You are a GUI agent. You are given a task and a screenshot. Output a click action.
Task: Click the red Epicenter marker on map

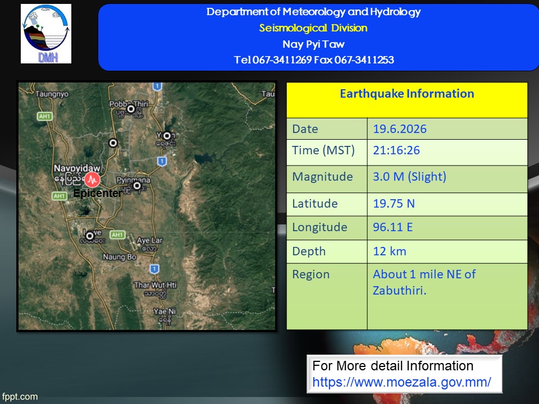point(92,180)
